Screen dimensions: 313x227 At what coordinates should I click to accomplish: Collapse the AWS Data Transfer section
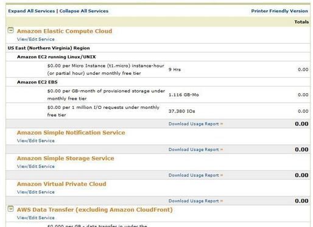pyautogui.click(x=10, y=209)
